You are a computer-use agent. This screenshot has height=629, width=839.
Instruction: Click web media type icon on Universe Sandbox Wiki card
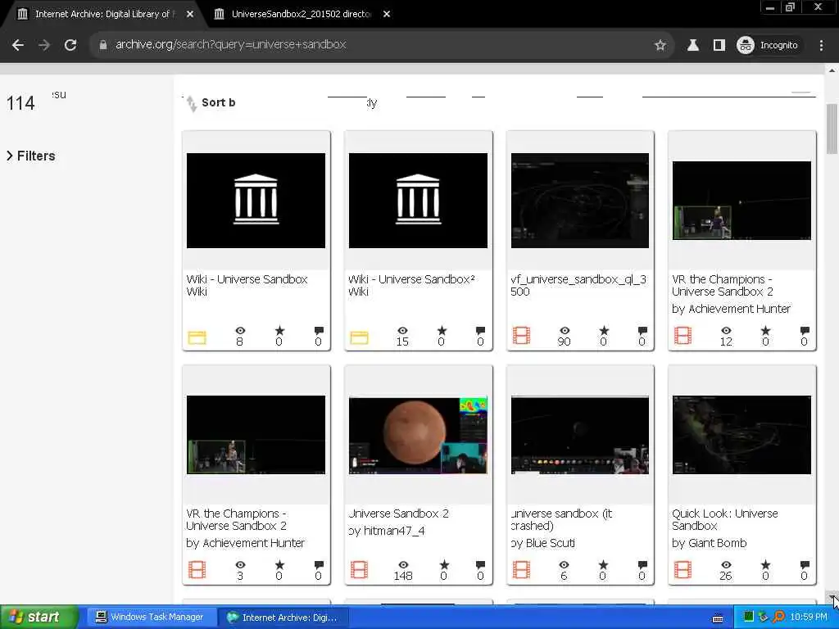[197, 337]
